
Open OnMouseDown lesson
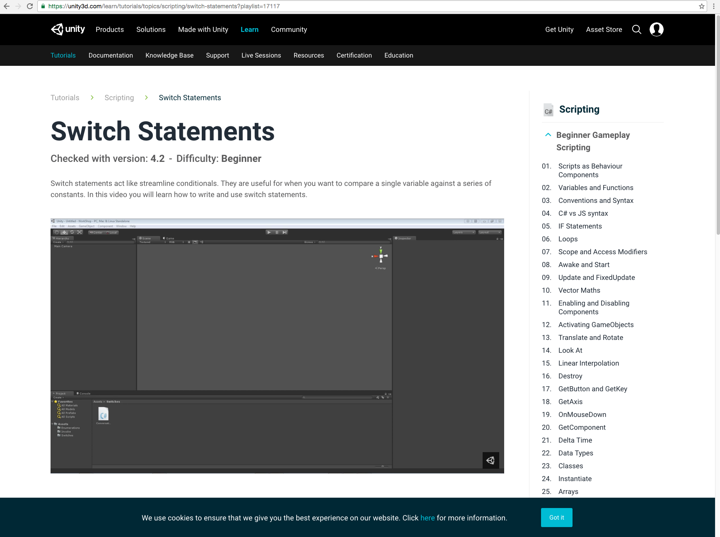pos(582,414)
